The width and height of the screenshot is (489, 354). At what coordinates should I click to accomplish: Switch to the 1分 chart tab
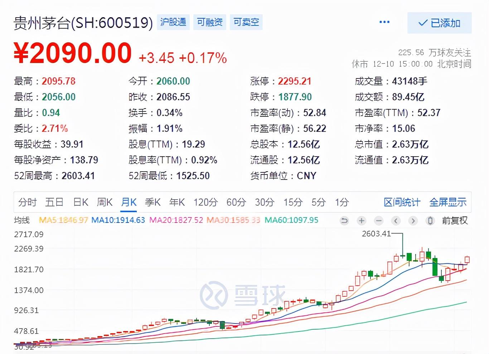(342, 202)
